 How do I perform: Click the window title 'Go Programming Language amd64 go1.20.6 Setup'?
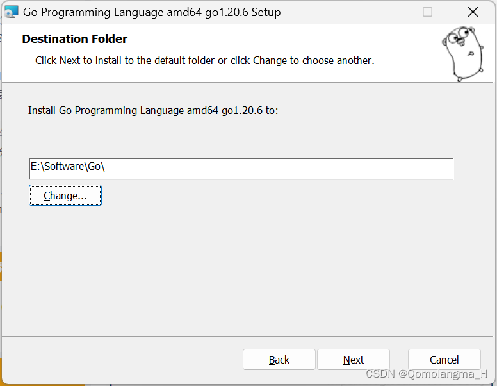pyautogui.click(x=152, y=12)
